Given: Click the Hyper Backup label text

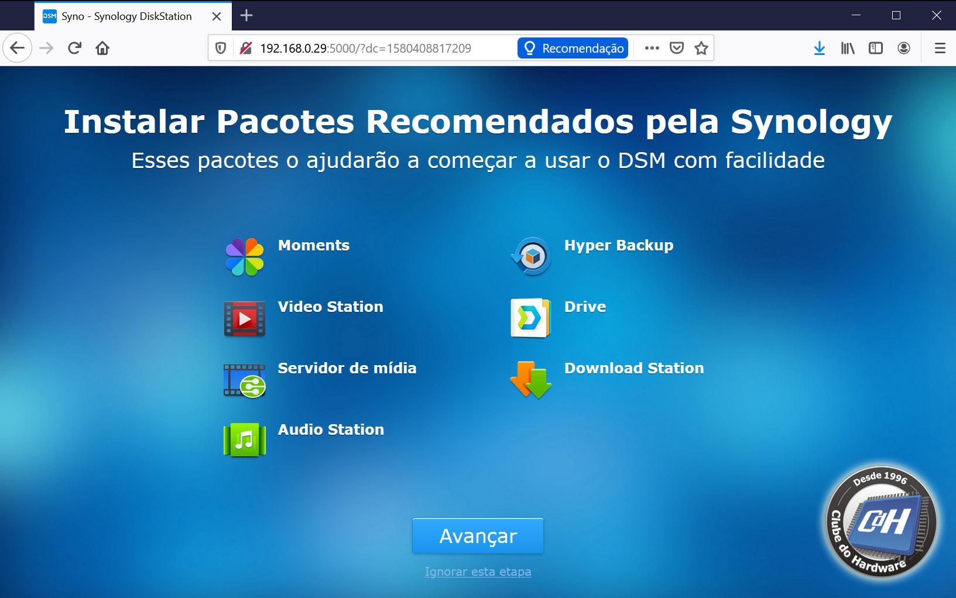Looking at the screenshot, I should [619, 246].
